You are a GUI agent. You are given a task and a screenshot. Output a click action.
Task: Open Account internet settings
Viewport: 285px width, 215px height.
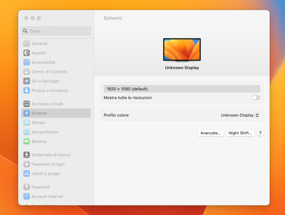(56, 196)
